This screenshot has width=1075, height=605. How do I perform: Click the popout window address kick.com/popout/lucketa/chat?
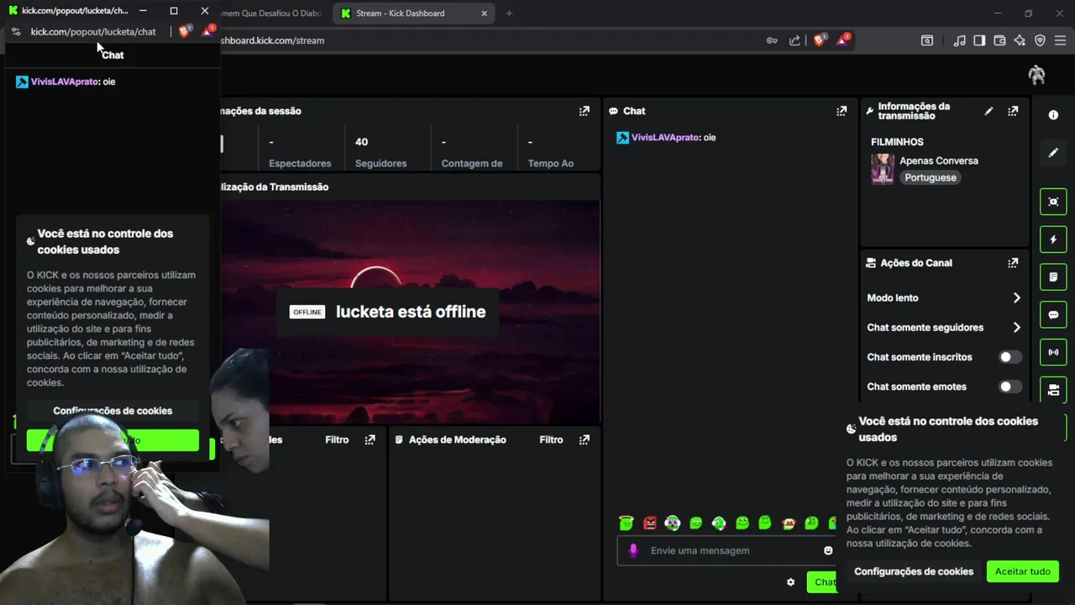click(x=93, y=31)
